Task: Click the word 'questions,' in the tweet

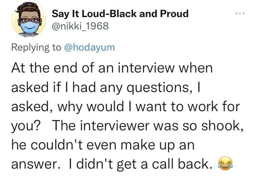Action: point(160,88)
